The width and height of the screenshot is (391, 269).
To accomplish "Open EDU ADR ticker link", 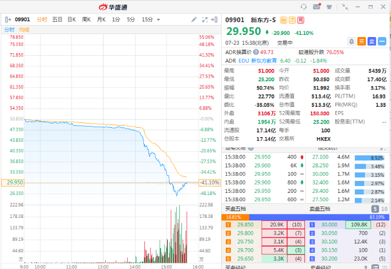I will (243, 61).
